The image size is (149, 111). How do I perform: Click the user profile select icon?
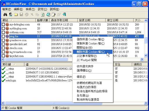11,15
